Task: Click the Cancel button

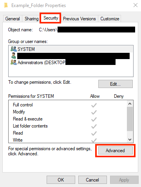Action: pos(92,180)
